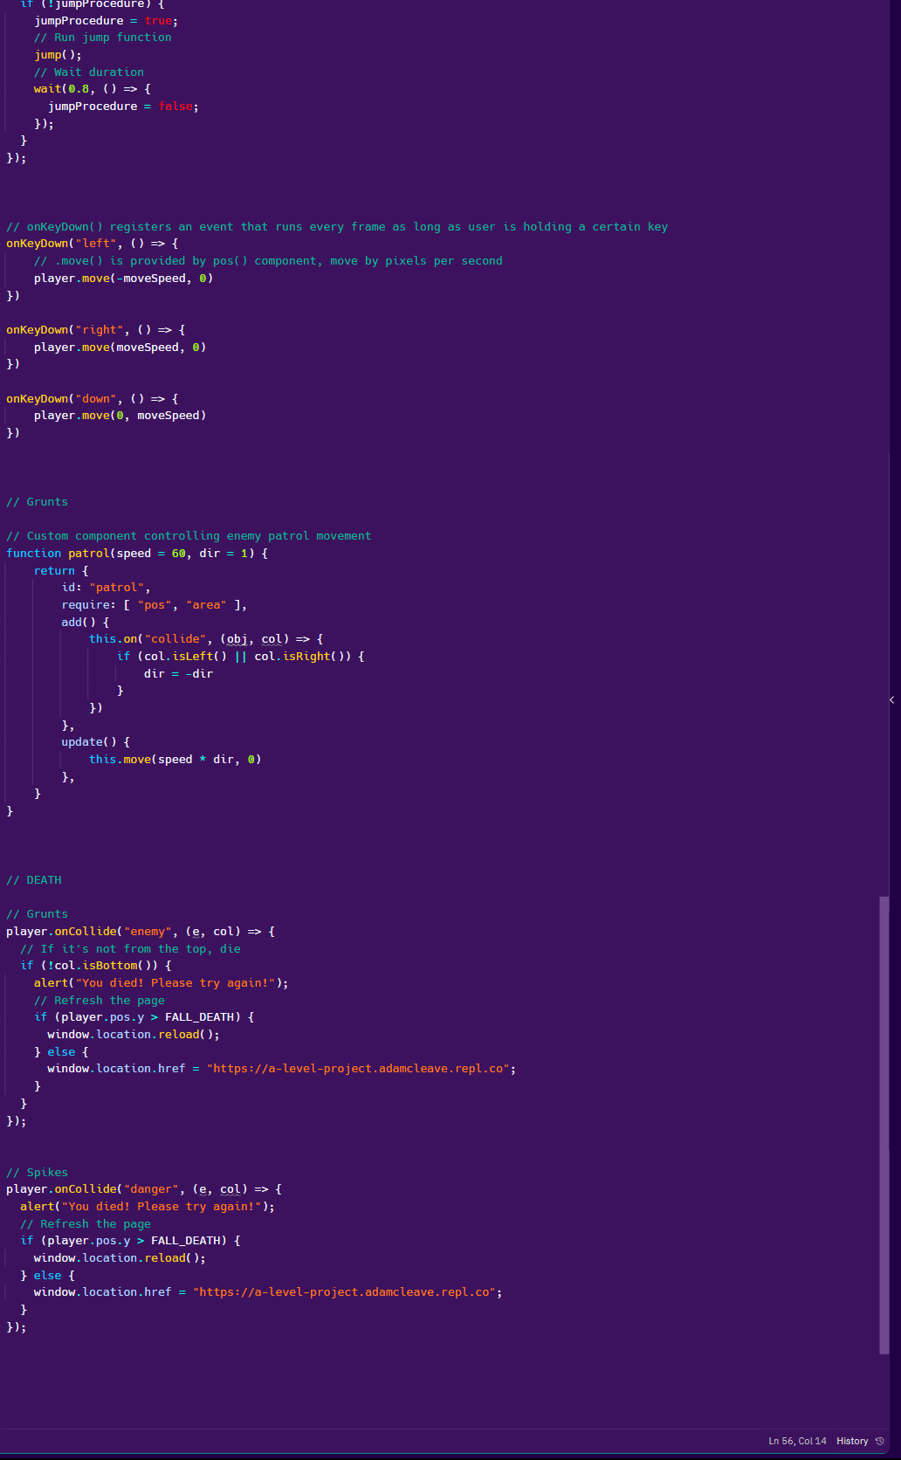The height and width of the screenshot is (1460, 901).
Task: Expand the collapsed right side panel chevron
Action: coord(891,700)
